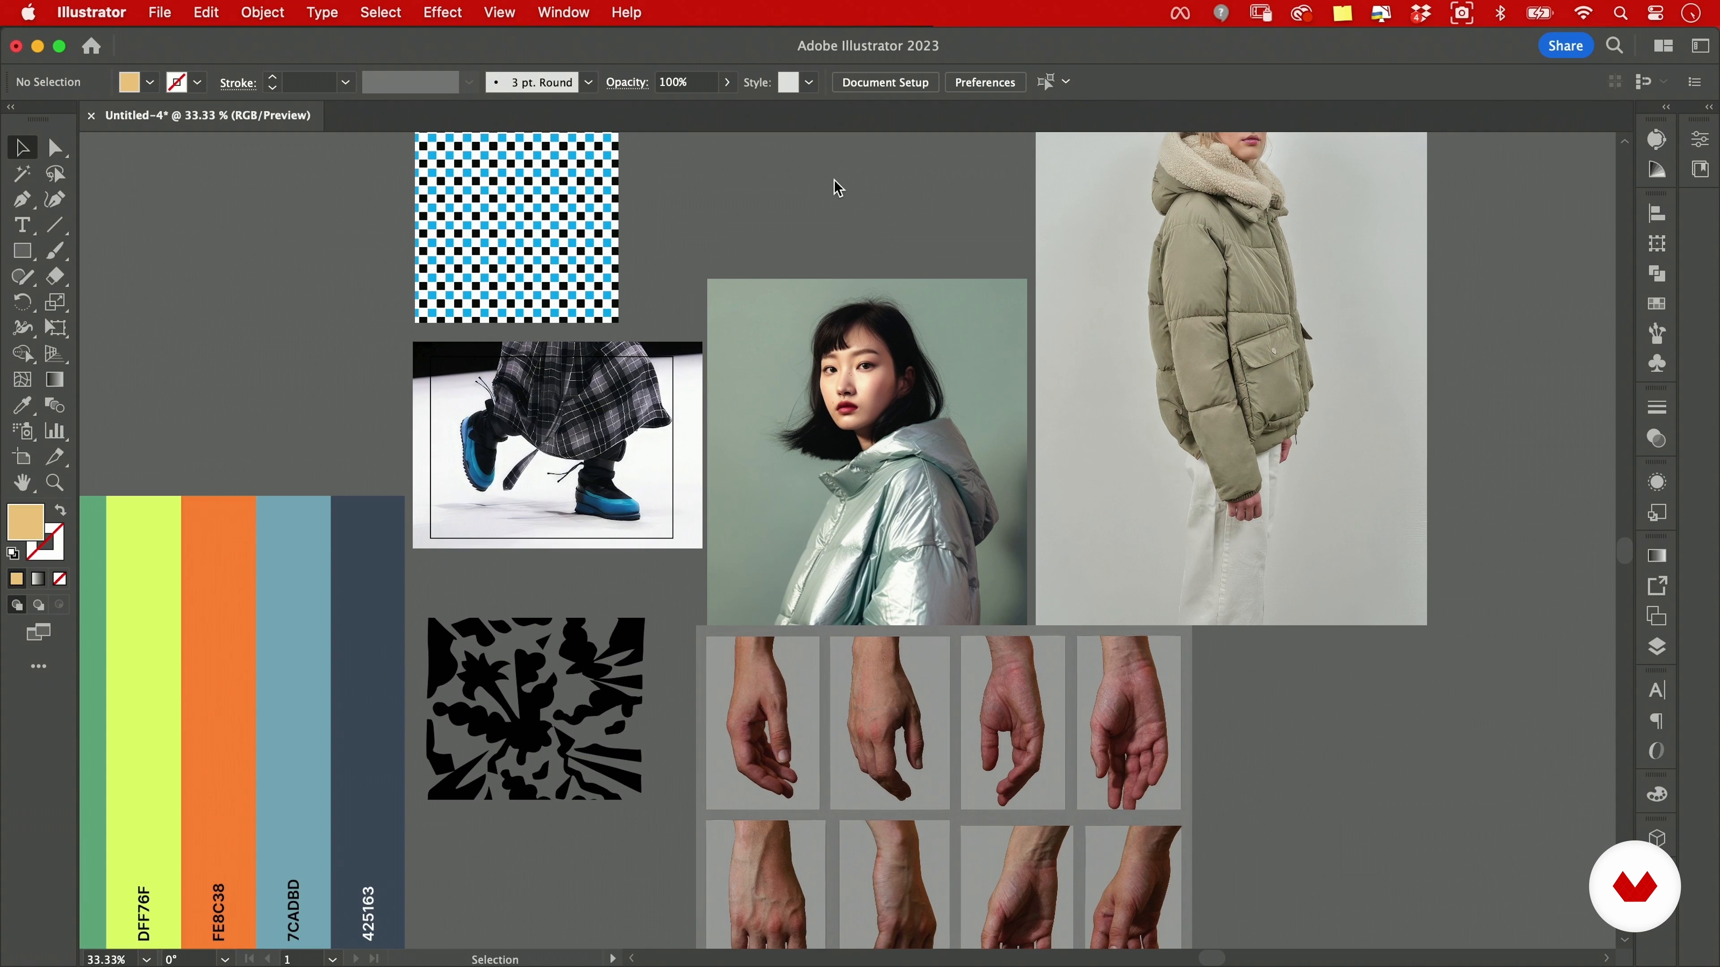Select the Pen tool
This screenshot has width=1720, height=967.
click(x=21, y=200)
